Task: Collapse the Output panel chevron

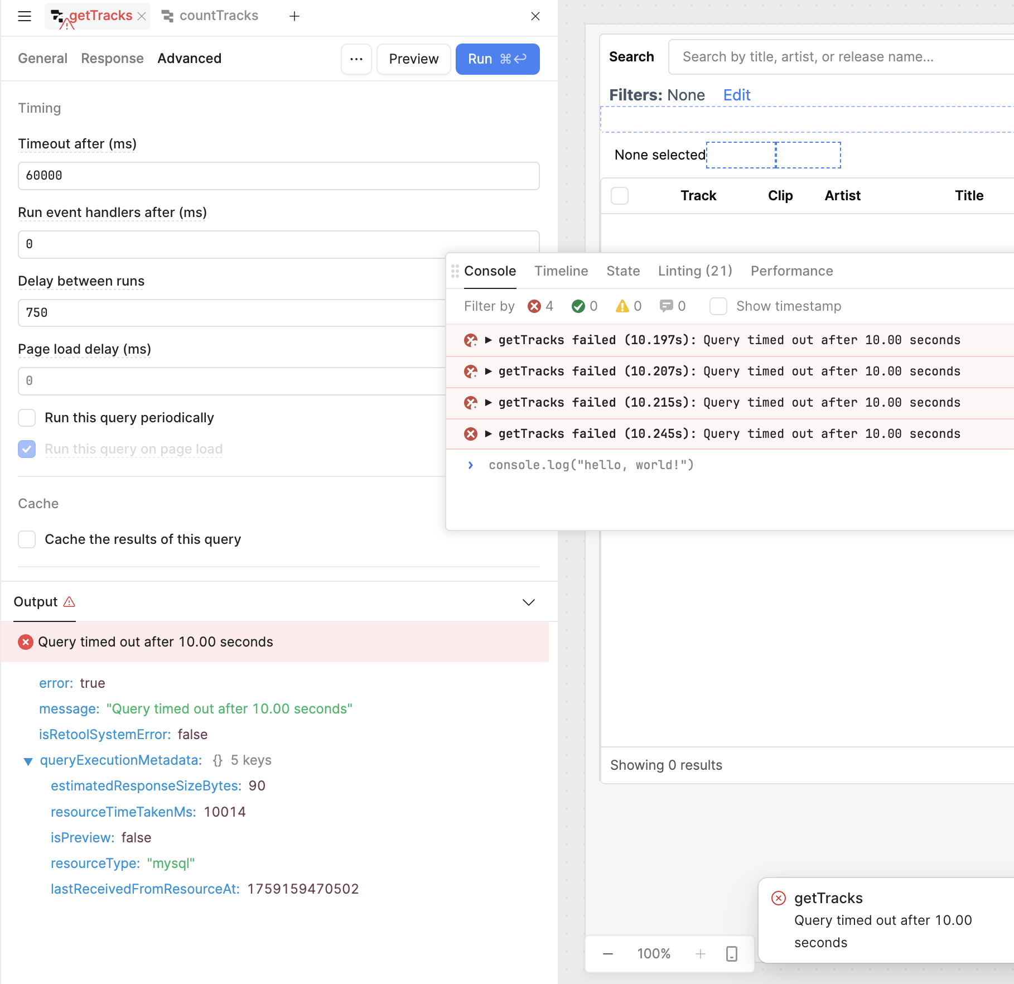Action: click(528, 602)
